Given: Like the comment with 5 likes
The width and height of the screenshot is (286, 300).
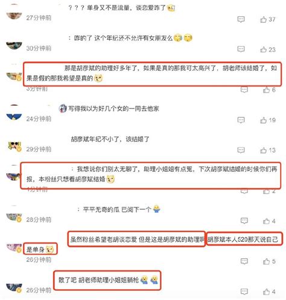Looking at the screenshot, I should pos(266,261).
